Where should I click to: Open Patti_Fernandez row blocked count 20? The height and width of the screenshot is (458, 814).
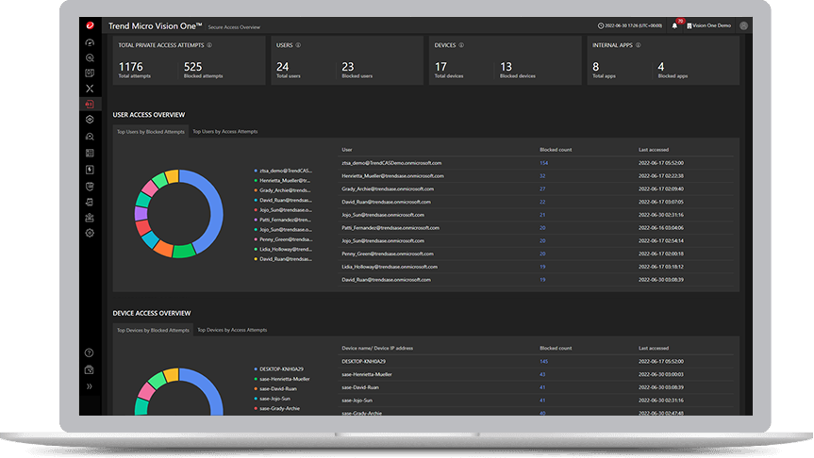pos(542,228)
